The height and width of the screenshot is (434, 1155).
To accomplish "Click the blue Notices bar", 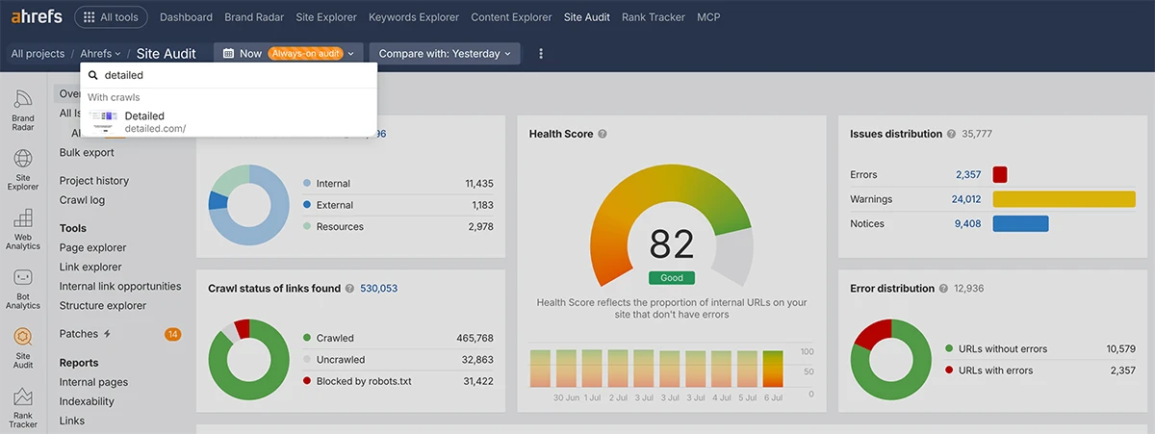I will click(1020, 223).
